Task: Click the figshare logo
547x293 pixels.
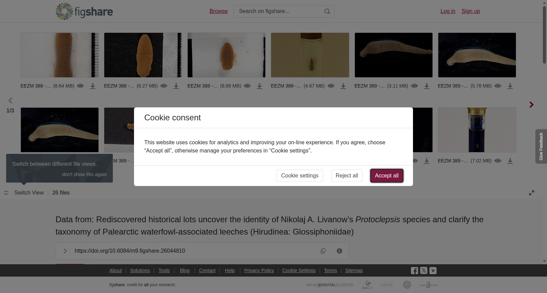Action: [84, 11]
